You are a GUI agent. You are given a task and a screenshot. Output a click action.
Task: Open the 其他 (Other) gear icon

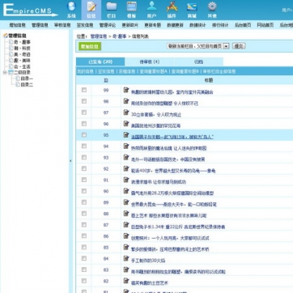click(212, 6)
